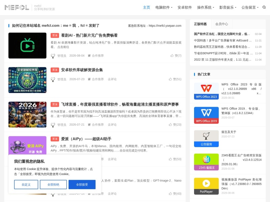Open 爱派（AiPy）——超级AI助手 title
Screen dimensions: 270x202
(x=86, y=139)
